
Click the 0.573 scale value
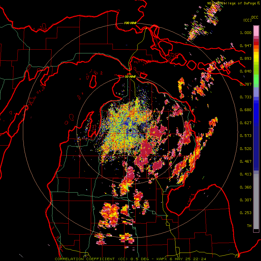pyautogui.click(x=246, y=136)
